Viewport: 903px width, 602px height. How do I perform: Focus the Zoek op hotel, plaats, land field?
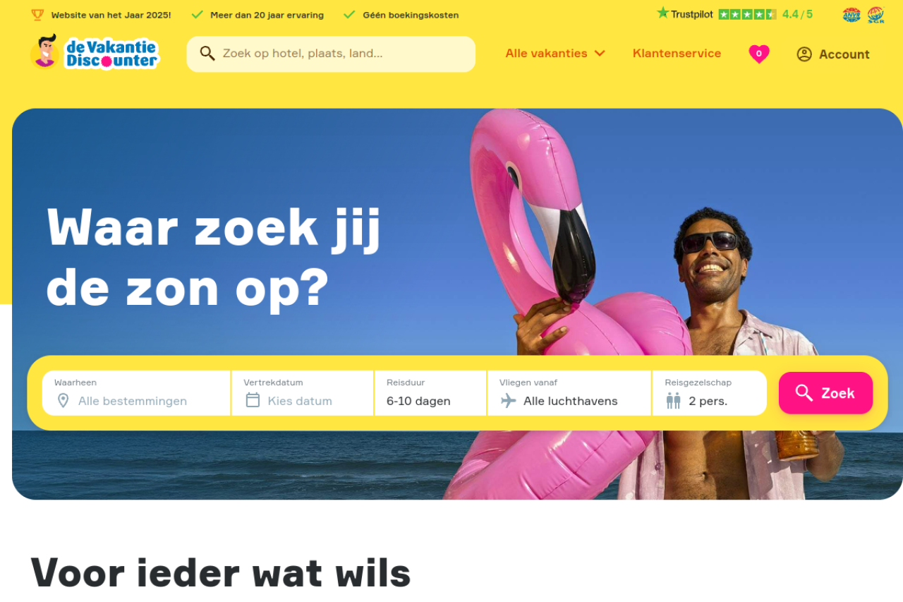tap(331, 54)
